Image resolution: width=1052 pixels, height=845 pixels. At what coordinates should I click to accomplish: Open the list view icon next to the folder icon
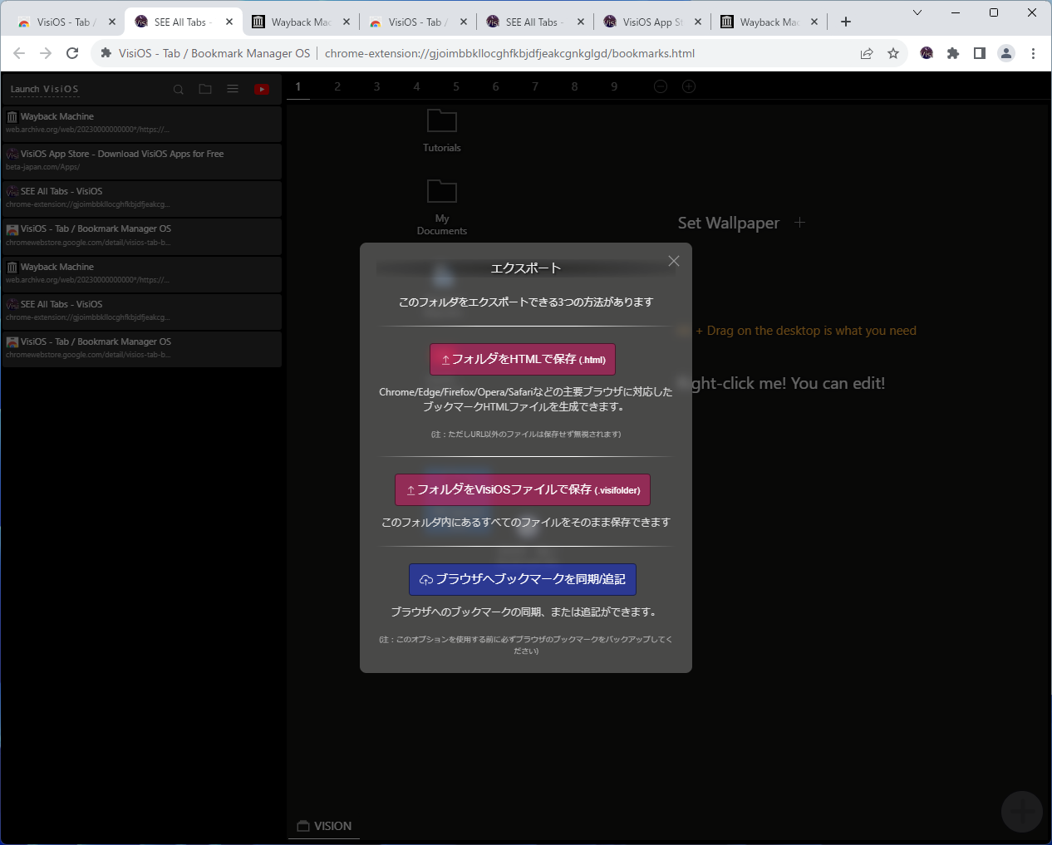click(x=233, y=89)
